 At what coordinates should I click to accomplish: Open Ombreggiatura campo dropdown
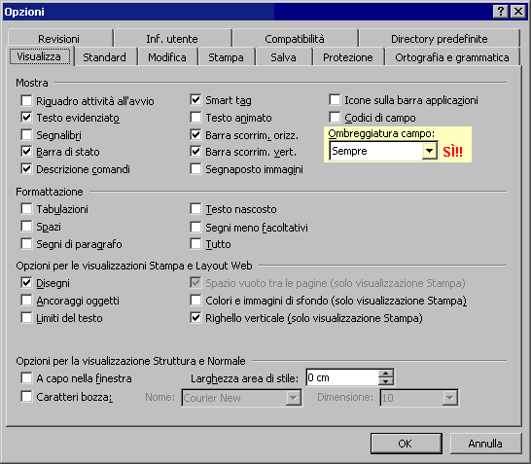tap(429, 151)
